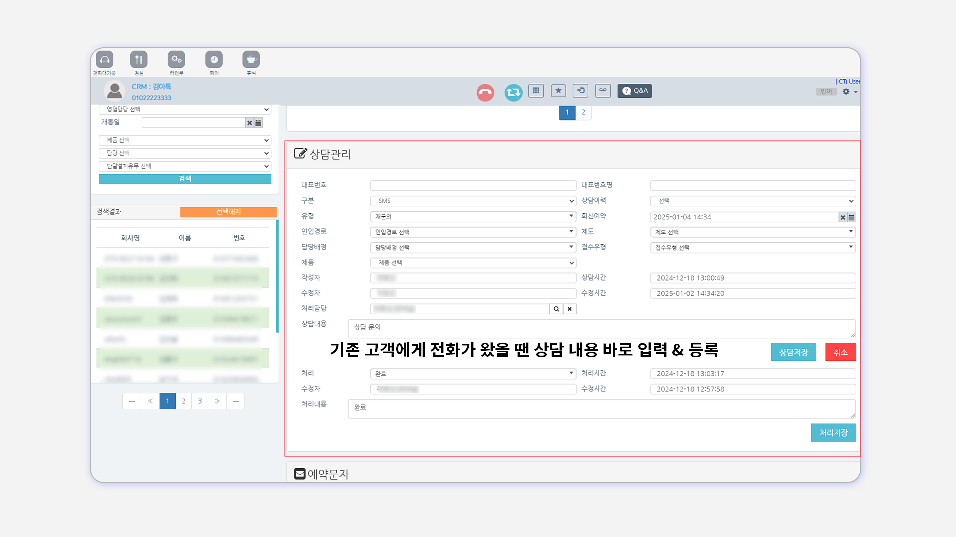
Task: Click the search icon beside 처리담당
Action: pos(556,309)
